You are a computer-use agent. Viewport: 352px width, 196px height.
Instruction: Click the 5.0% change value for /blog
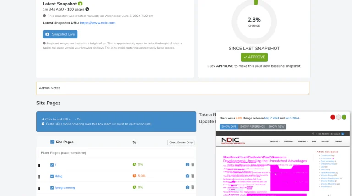142,176
